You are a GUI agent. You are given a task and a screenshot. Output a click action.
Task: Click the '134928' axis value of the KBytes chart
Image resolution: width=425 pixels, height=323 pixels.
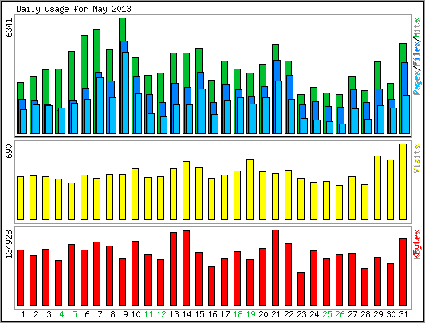click(x=10, y=245)
